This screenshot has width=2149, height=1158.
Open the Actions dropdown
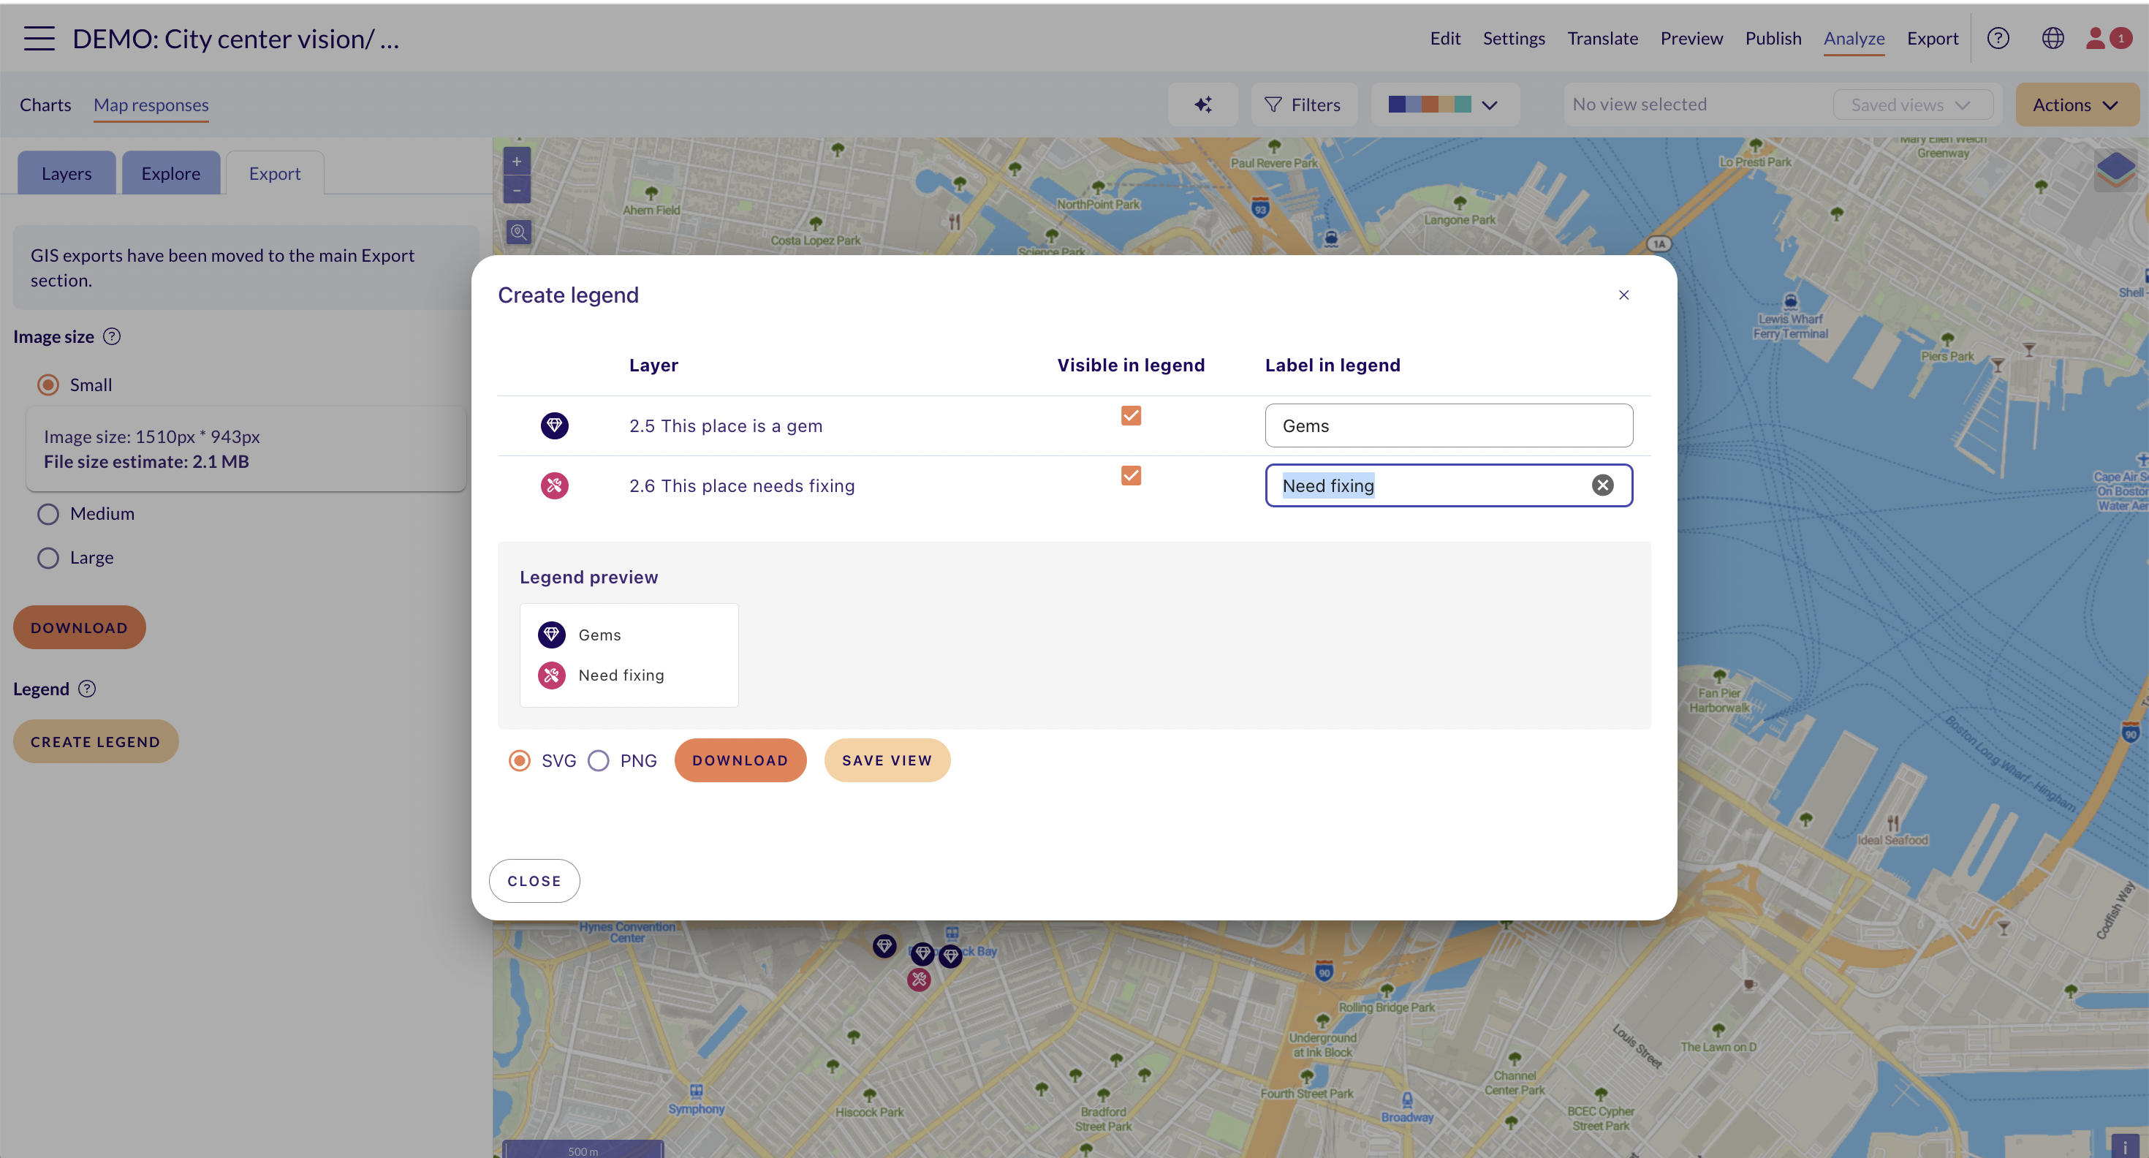pyautogui.click(x=2077, y=105)
